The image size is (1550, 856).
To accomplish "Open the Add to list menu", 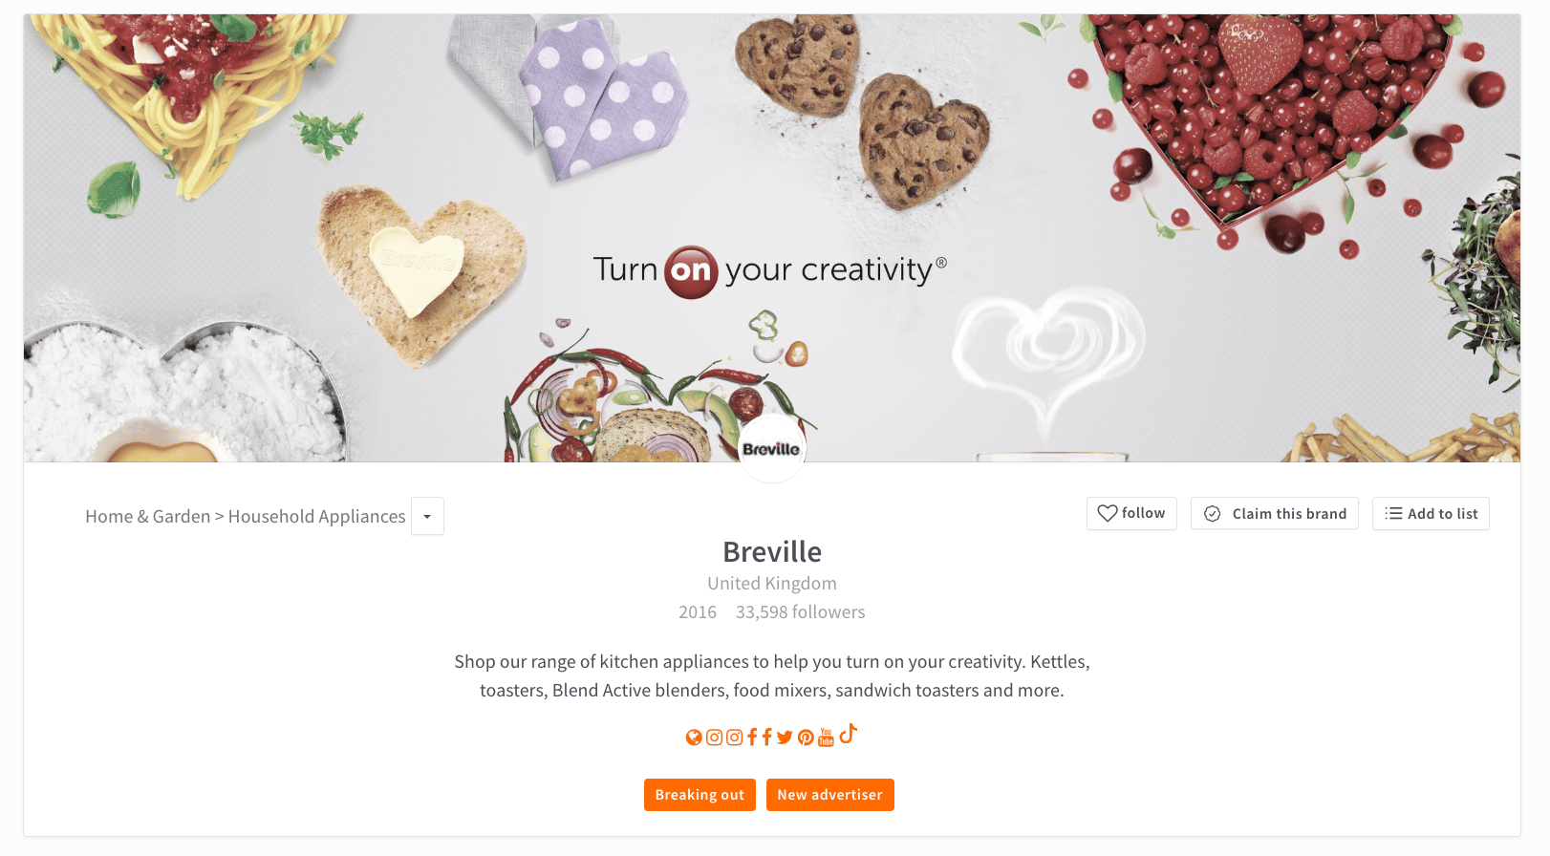I will [1431, 513].
